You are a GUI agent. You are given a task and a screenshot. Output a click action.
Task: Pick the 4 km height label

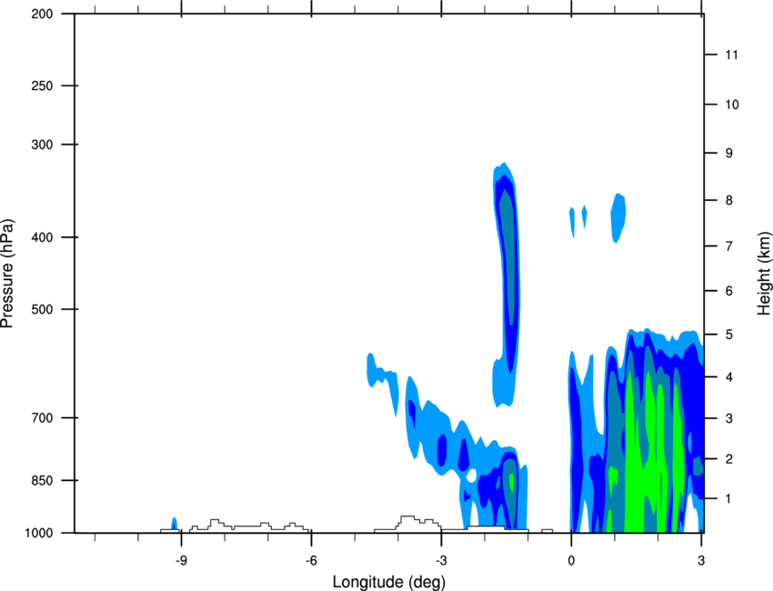point(728,377)
